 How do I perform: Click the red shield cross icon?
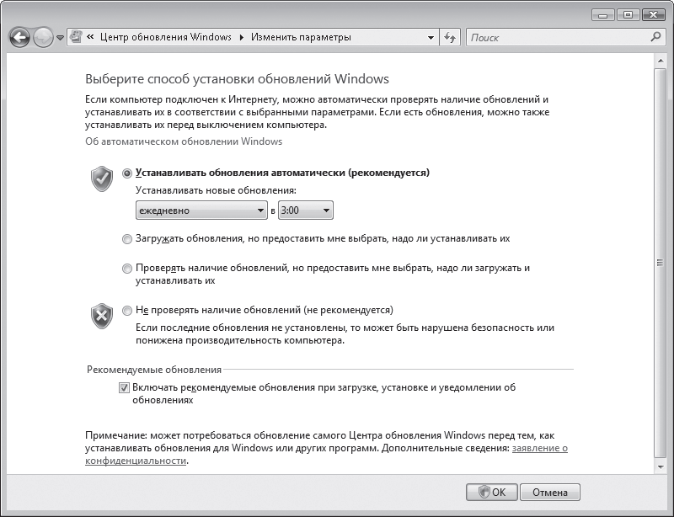pyautogui.click(x=102, y=316)
